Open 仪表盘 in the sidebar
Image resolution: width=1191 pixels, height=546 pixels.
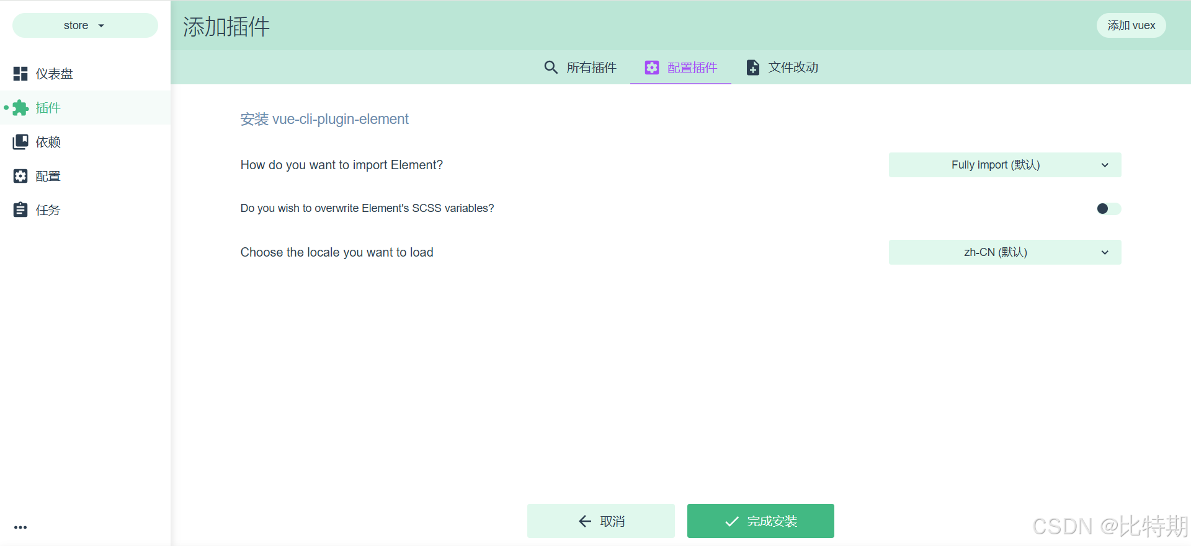[85, 74]
